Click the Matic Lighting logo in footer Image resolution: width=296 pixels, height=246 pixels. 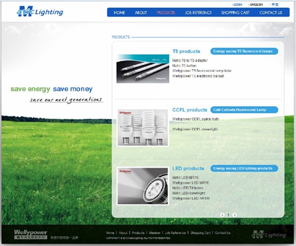pos(269,234)
